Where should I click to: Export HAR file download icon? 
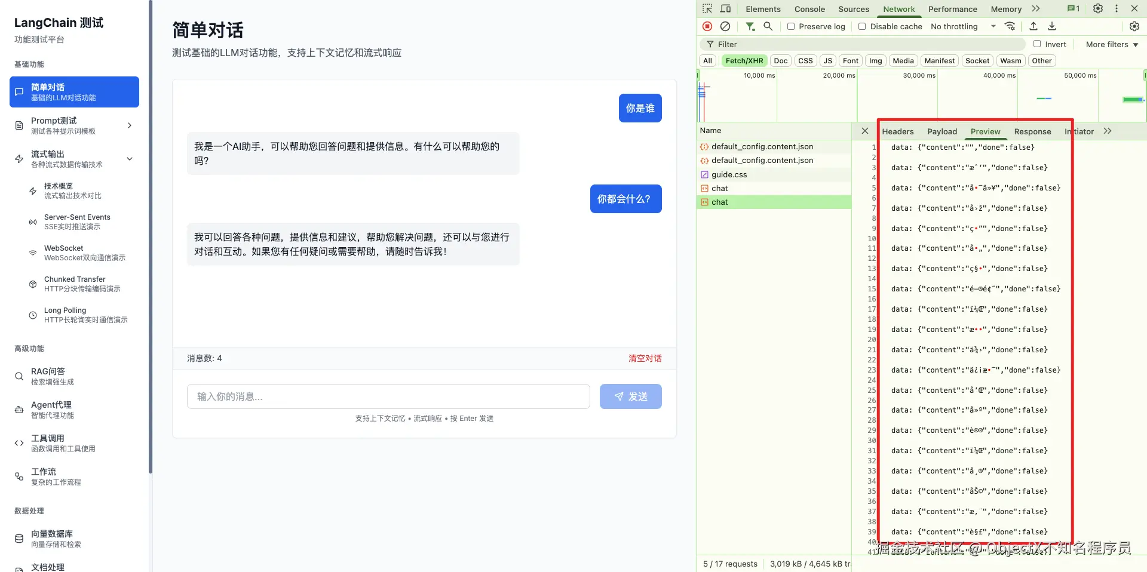pos(1052,26)
